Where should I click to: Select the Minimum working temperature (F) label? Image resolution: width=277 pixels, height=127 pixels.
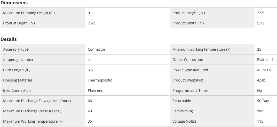[x=201, y=49]
